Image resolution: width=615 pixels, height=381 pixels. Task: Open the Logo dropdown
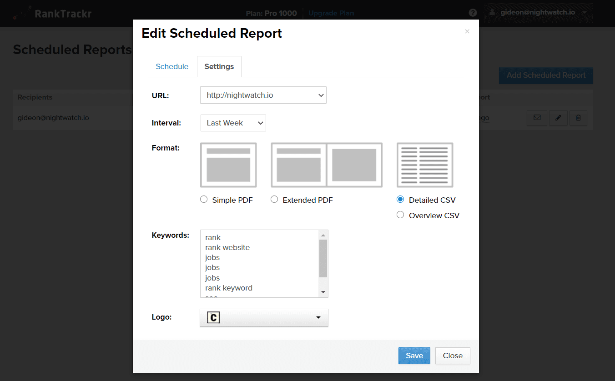[x=264, y=317]
